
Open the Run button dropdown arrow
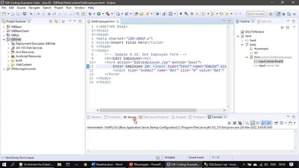[103, 14]
